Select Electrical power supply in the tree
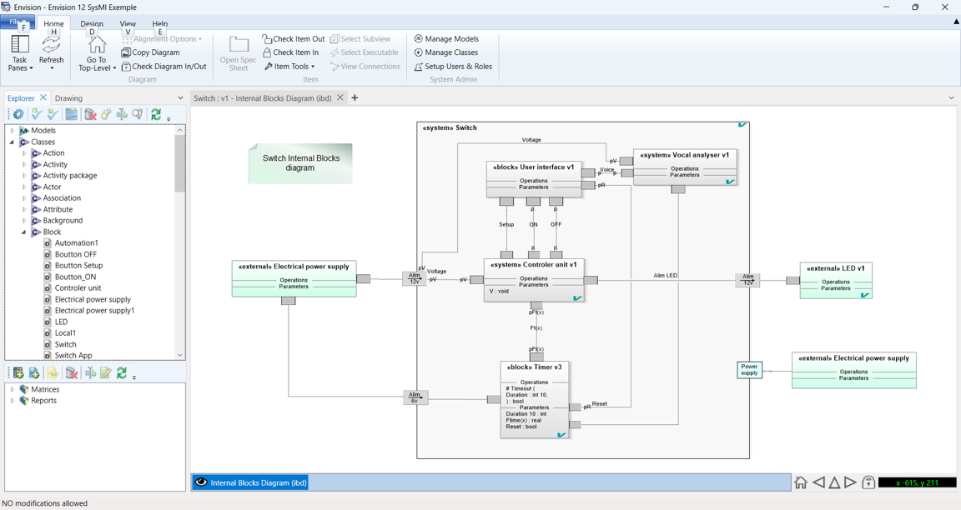 (93, 299)
